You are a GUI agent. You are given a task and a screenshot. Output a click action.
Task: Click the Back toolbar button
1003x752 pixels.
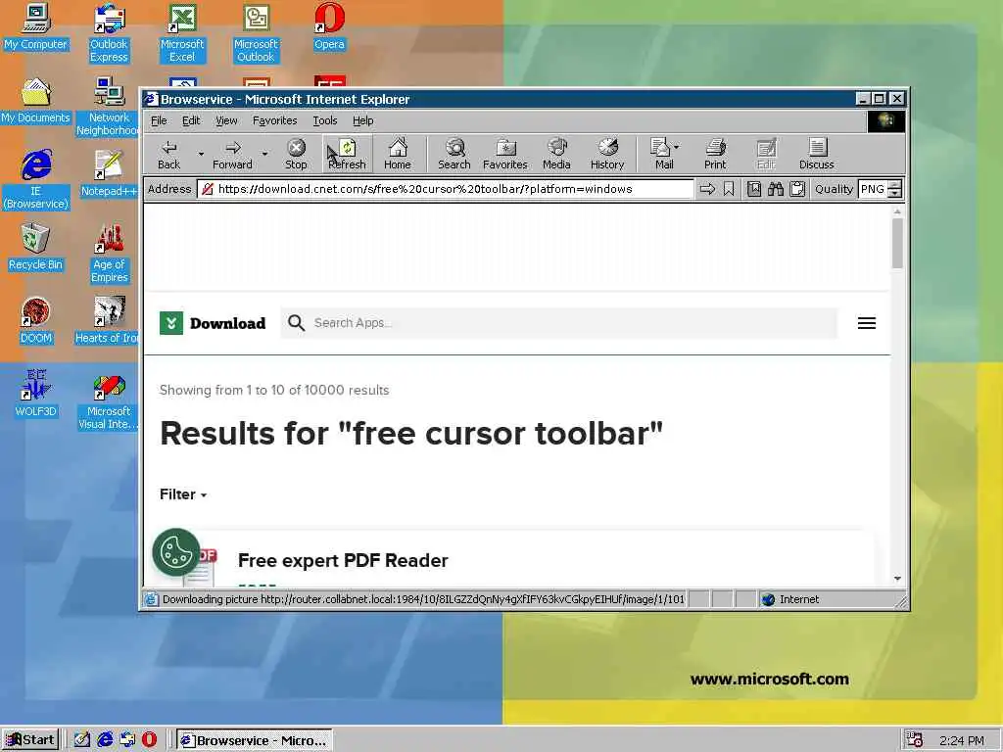pyautogui.click(x=168, y=154)
